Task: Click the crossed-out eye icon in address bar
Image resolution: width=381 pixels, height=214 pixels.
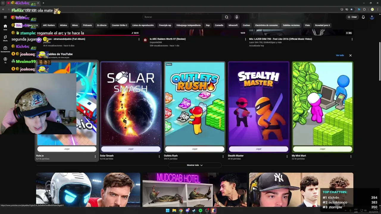Action: point(347,10)
